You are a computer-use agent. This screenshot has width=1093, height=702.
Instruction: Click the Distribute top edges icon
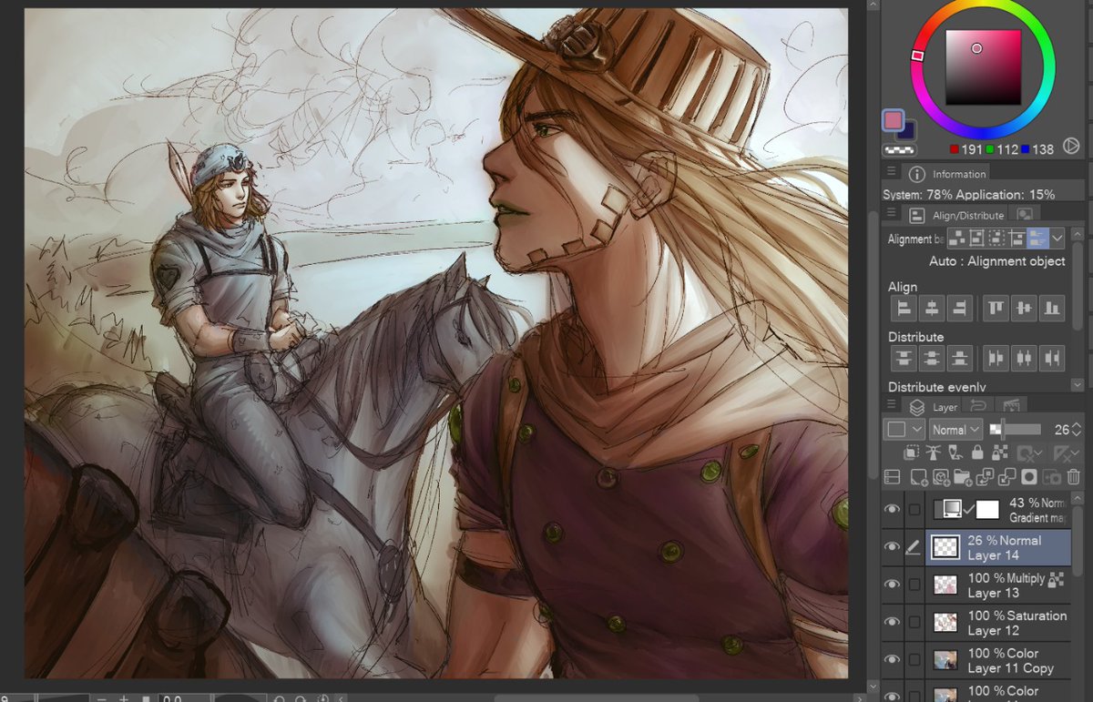904,358
